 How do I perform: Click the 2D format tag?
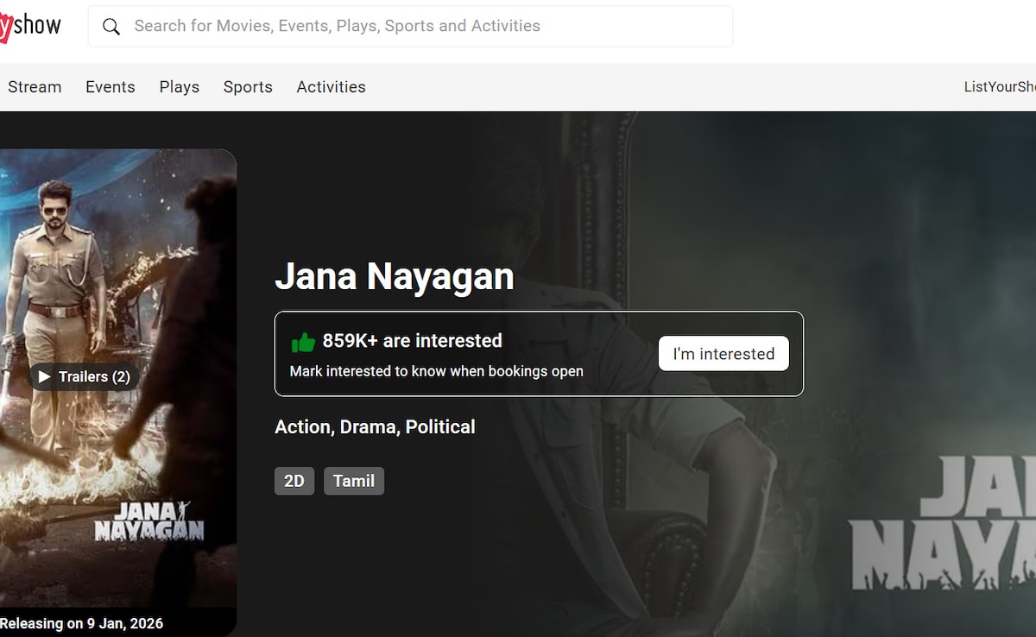(x=294, y=481)
